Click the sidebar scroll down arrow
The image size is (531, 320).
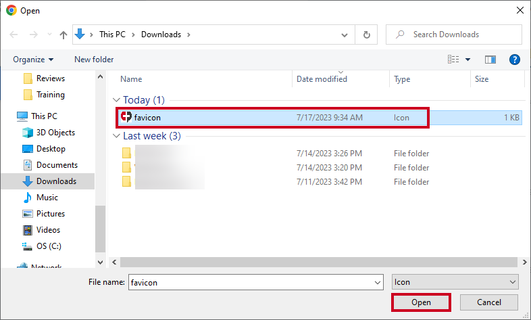pos(100,262)
